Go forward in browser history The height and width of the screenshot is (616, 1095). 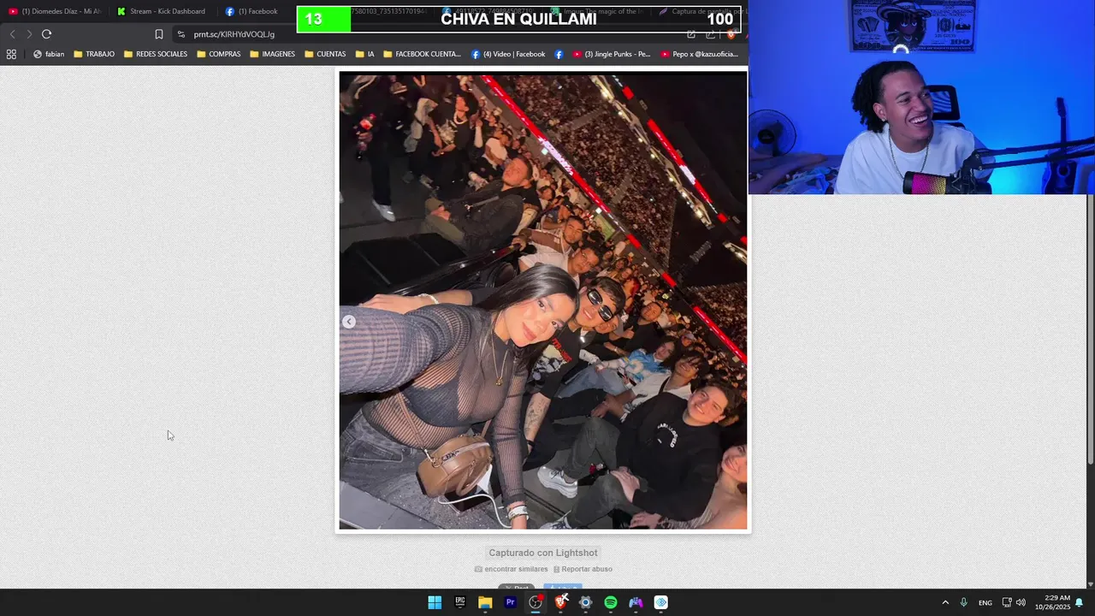29,34
